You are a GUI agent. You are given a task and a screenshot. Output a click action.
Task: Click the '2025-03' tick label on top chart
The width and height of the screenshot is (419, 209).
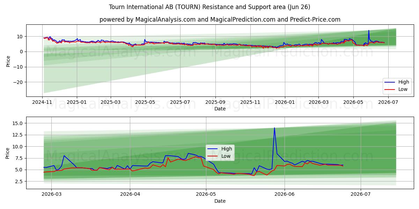[x=111, y=102]
